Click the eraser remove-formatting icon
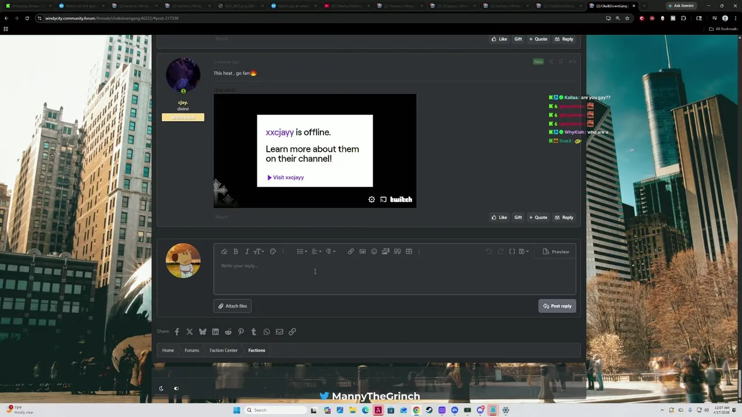Screen dimensions: 742x417 click(224, 251)
